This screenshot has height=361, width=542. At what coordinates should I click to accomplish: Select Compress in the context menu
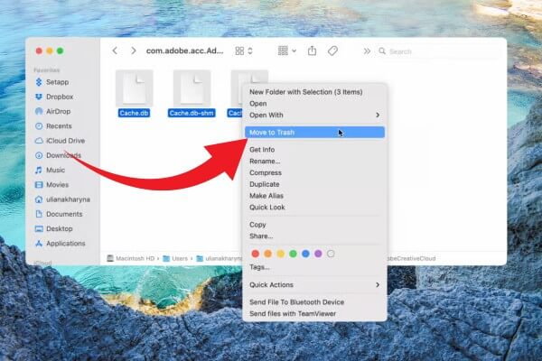click(265, 171)
